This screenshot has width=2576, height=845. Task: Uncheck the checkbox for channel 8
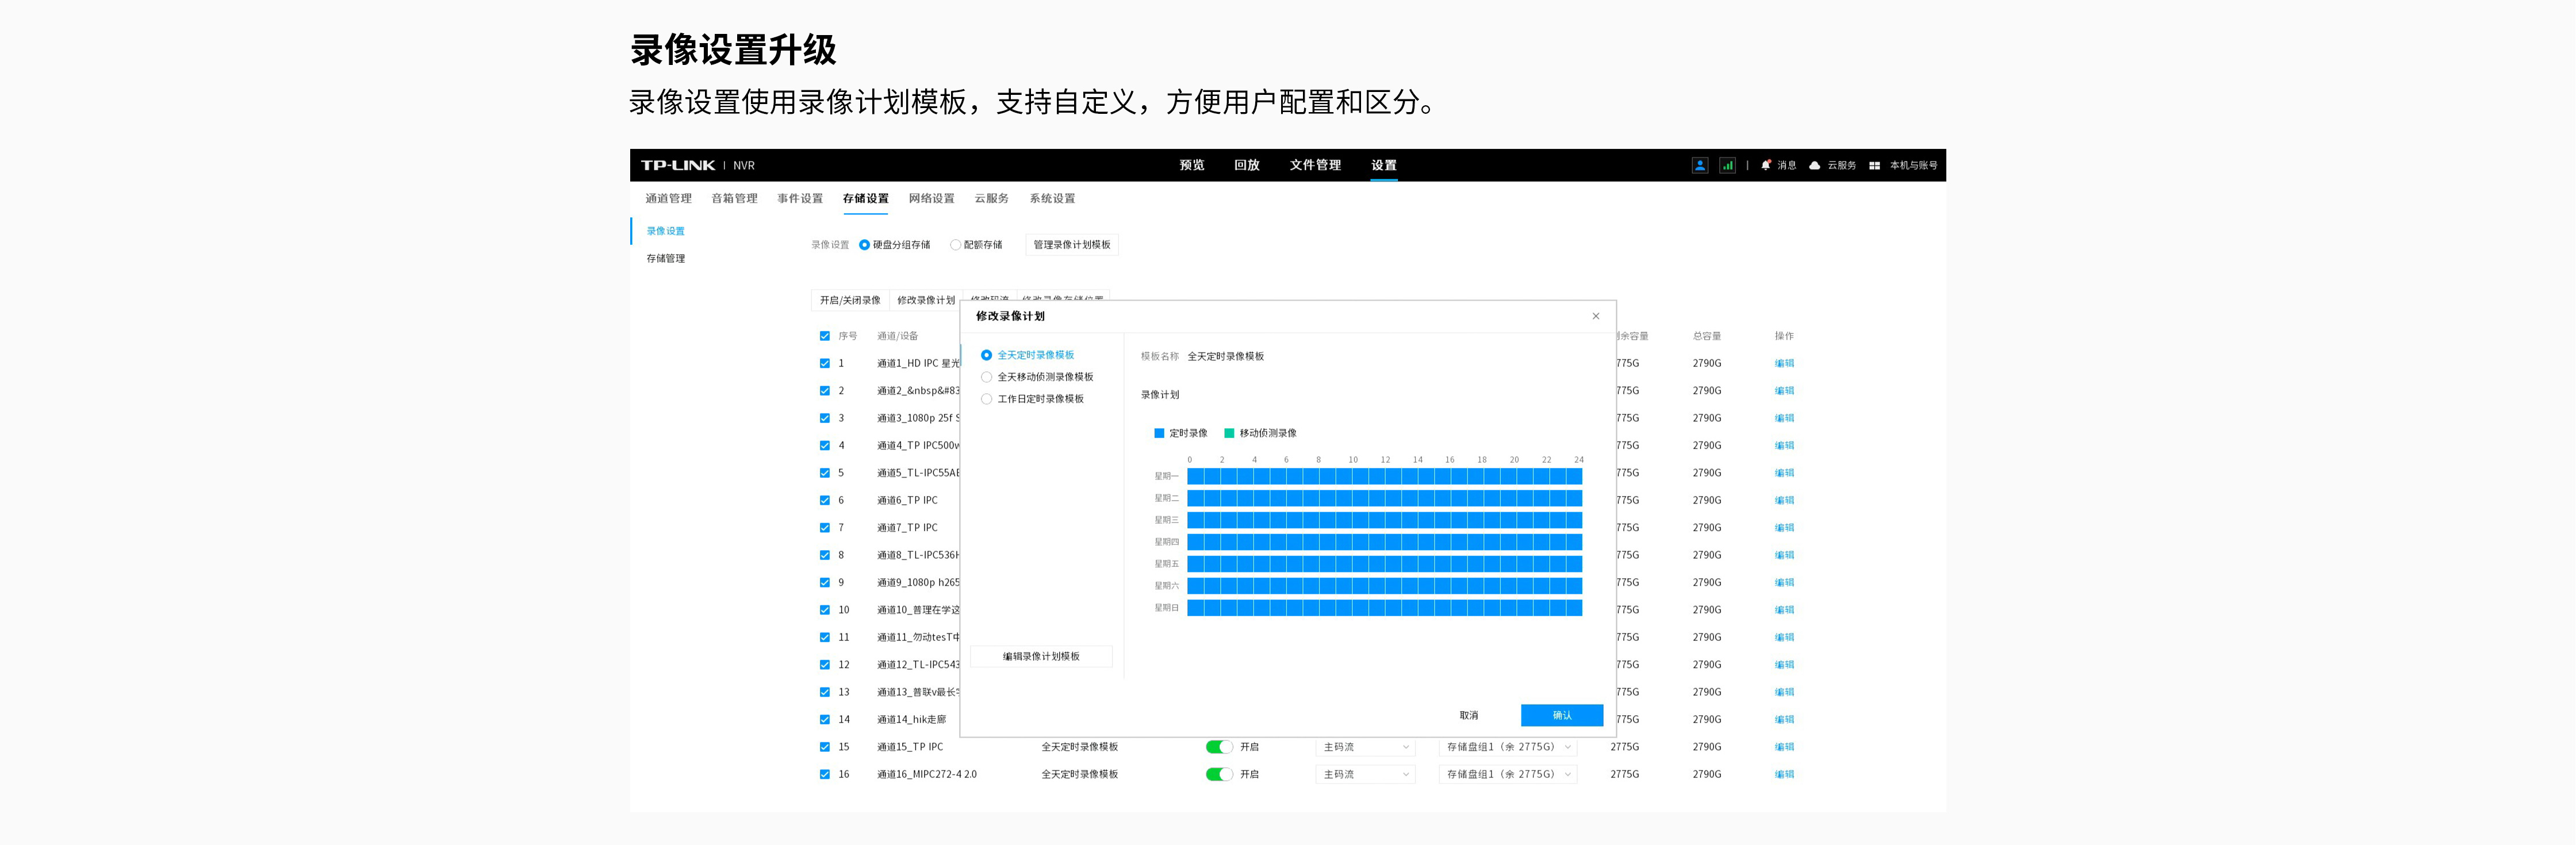[x=825, y=555]
